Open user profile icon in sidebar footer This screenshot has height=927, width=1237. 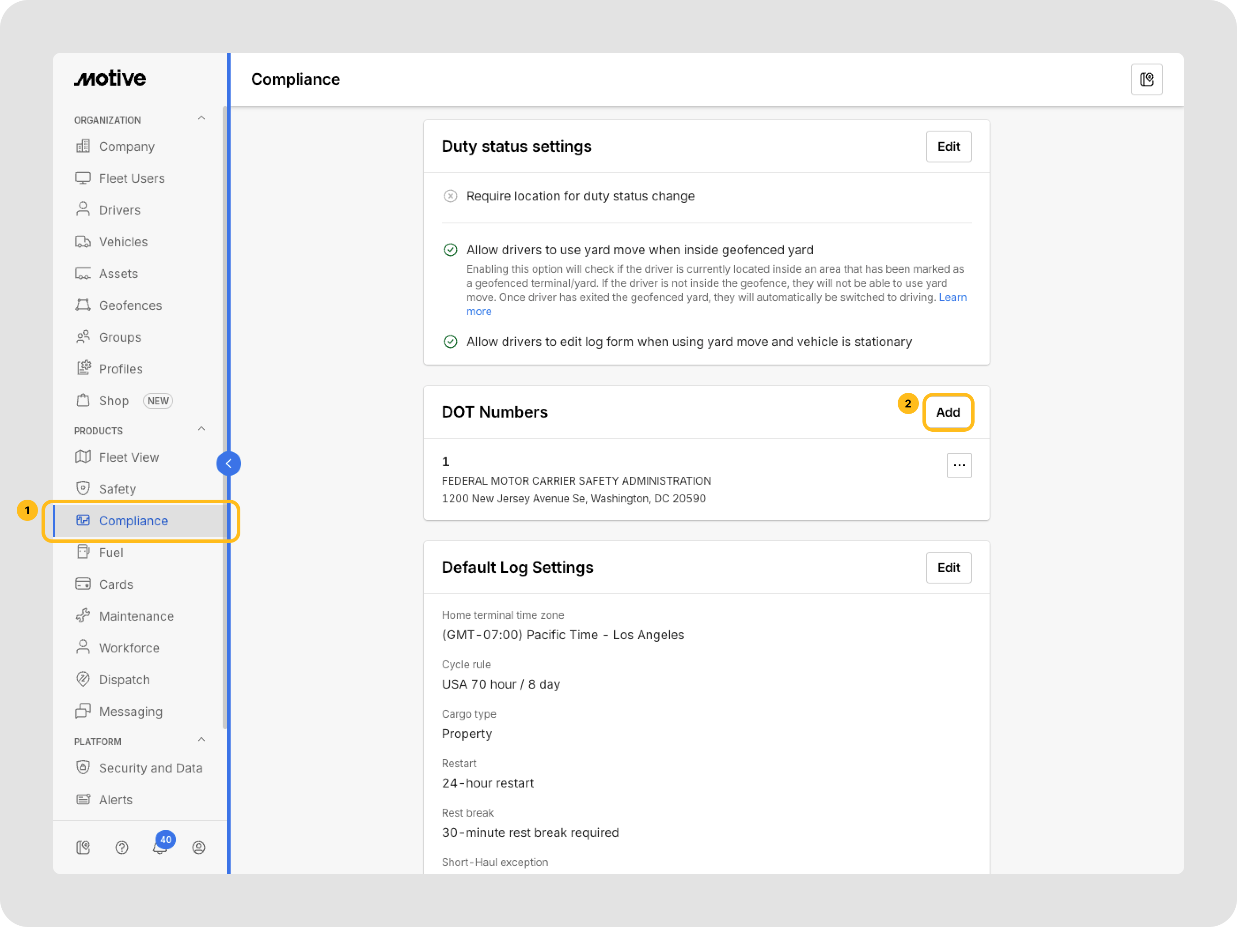click(x=198, y=848)
